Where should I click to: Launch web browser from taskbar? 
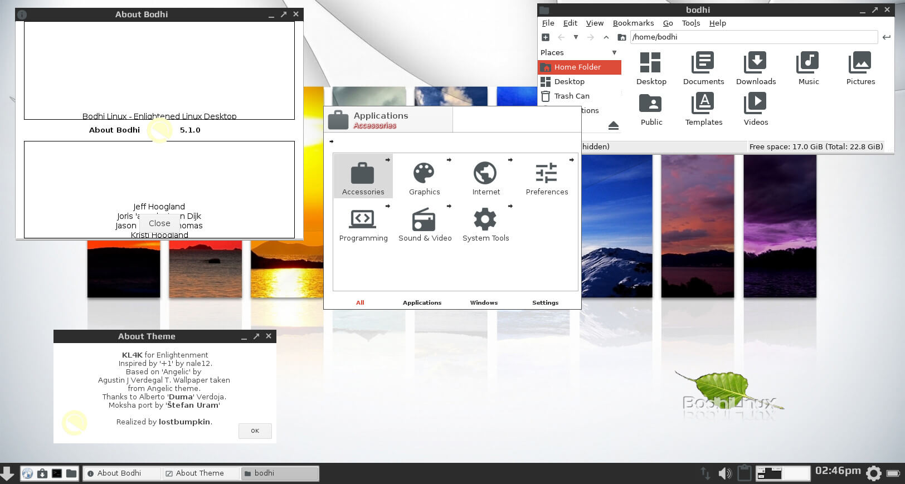coord(27,473)
